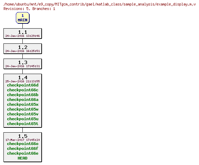The width and height of the screenshot is (199, 165).
Task: Select tag checkpoint65v
Action: pyautogui.click(x=23, y=114)
